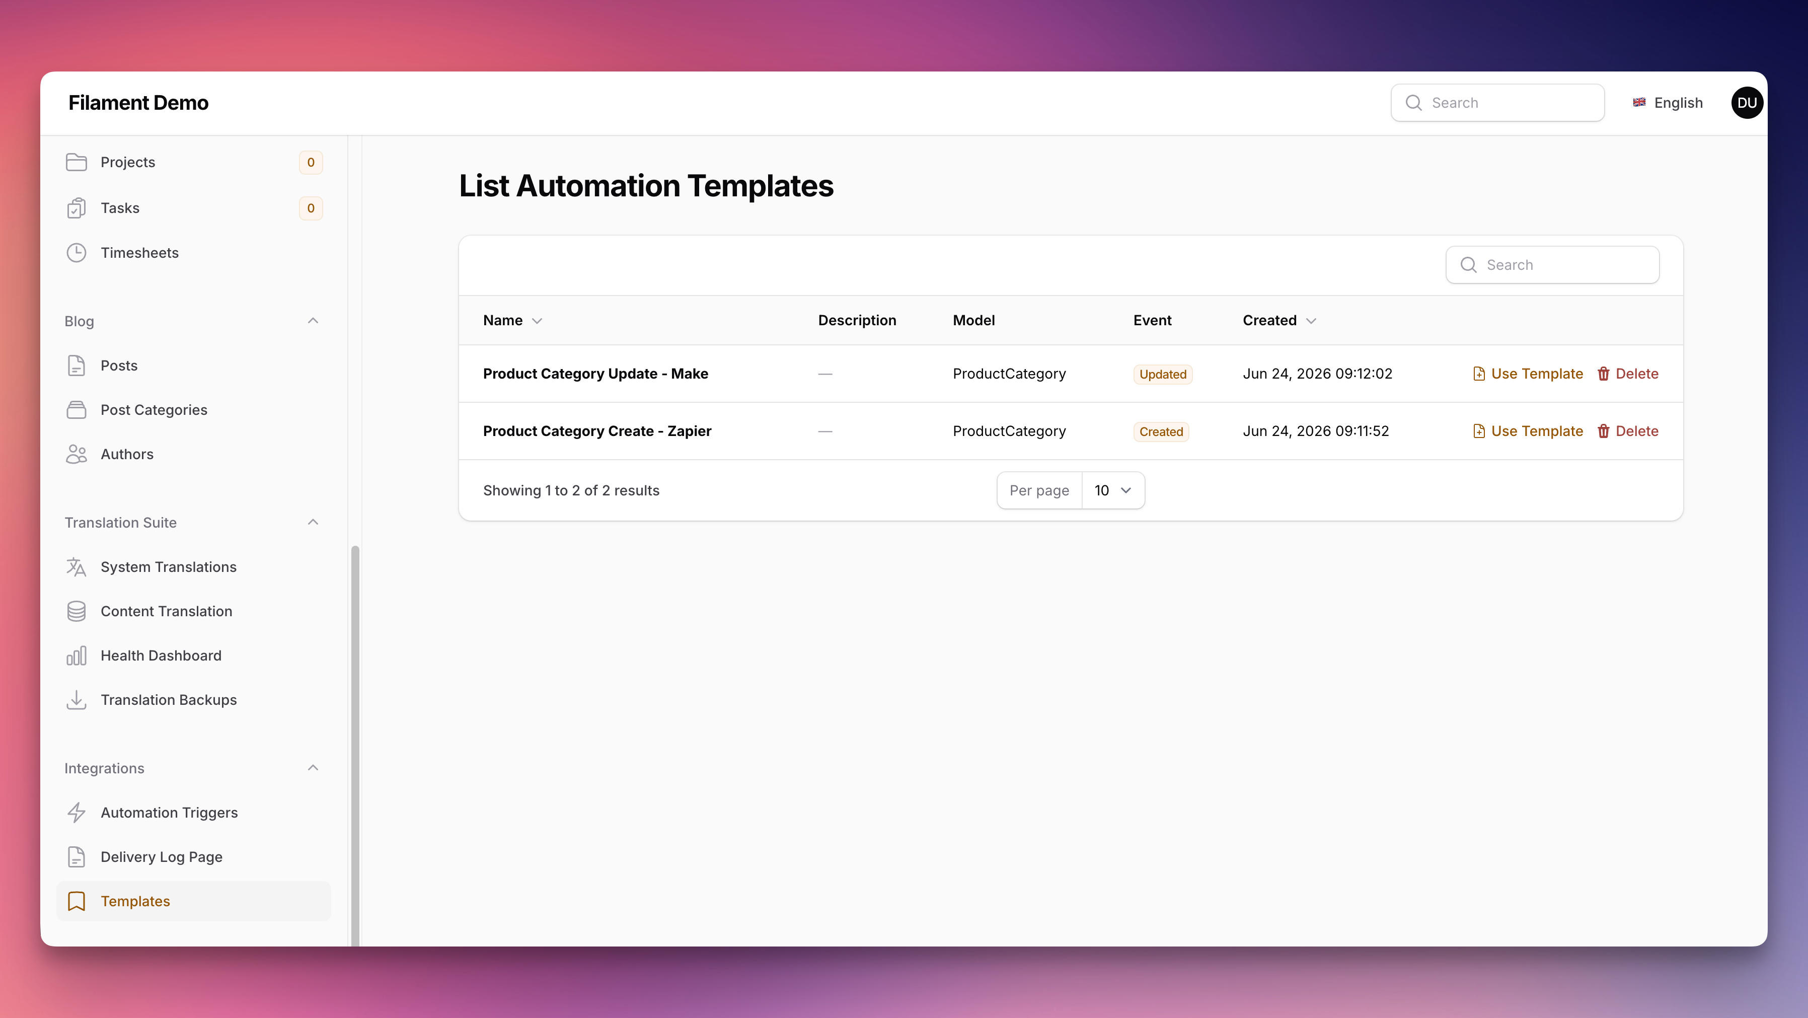Image resolution: width=1808 pixels, height=1018 pixels.
Task: Click the Updated event badge
Action: tap(1162, 374)
